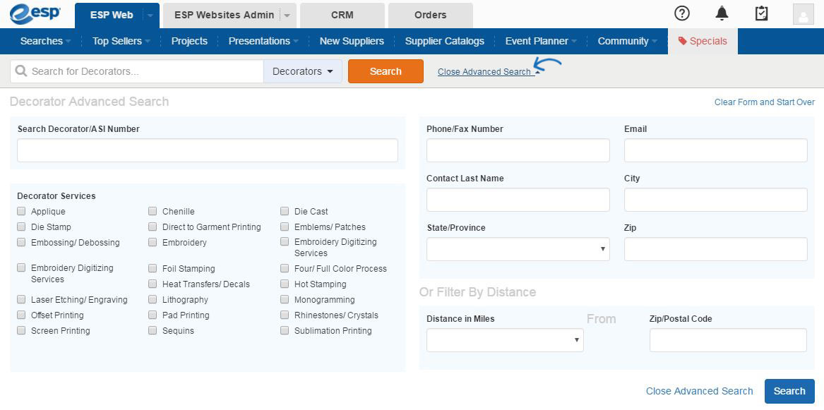Focus the City input field
Viewport: 824px width, 410px height.
click(x=716, y=200)
